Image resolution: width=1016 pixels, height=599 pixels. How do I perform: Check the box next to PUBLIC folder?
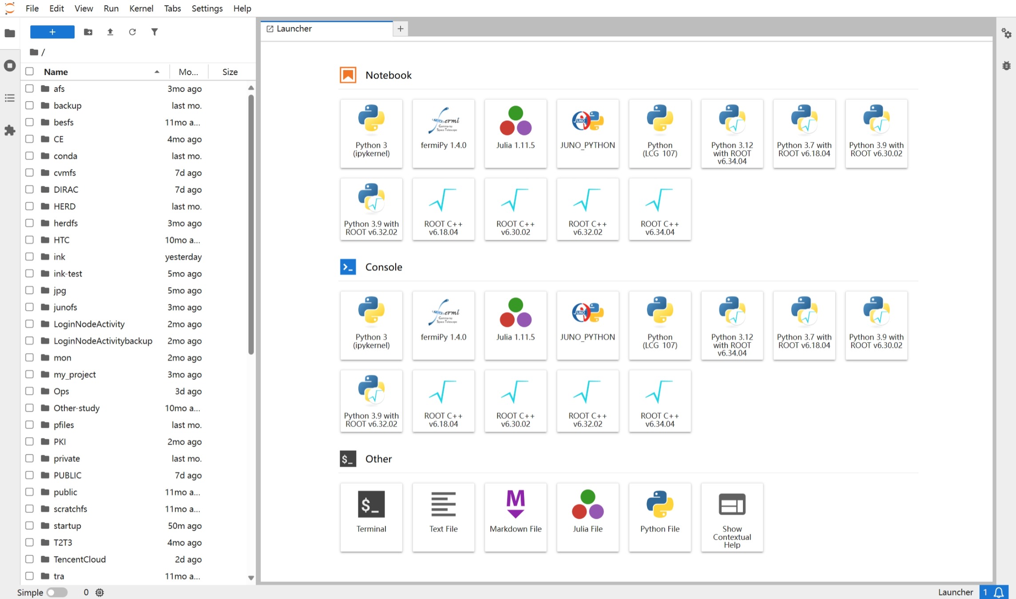(29, 475)
